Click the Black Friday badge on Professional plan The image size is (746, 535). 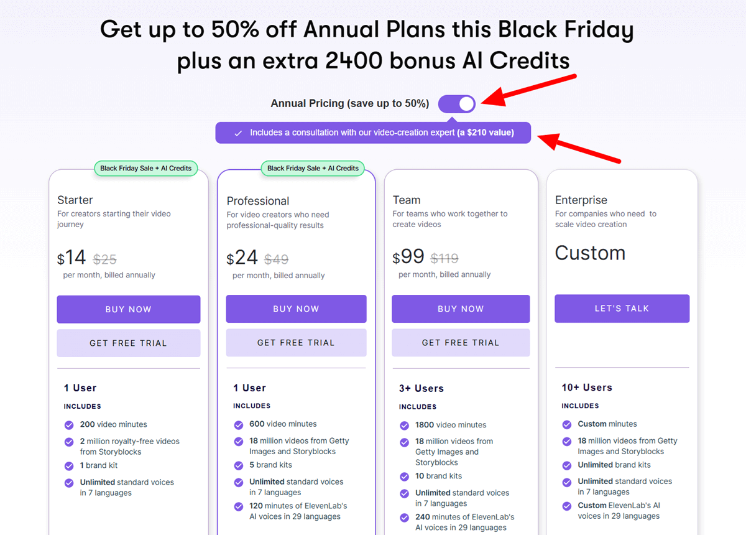(313, 168)
